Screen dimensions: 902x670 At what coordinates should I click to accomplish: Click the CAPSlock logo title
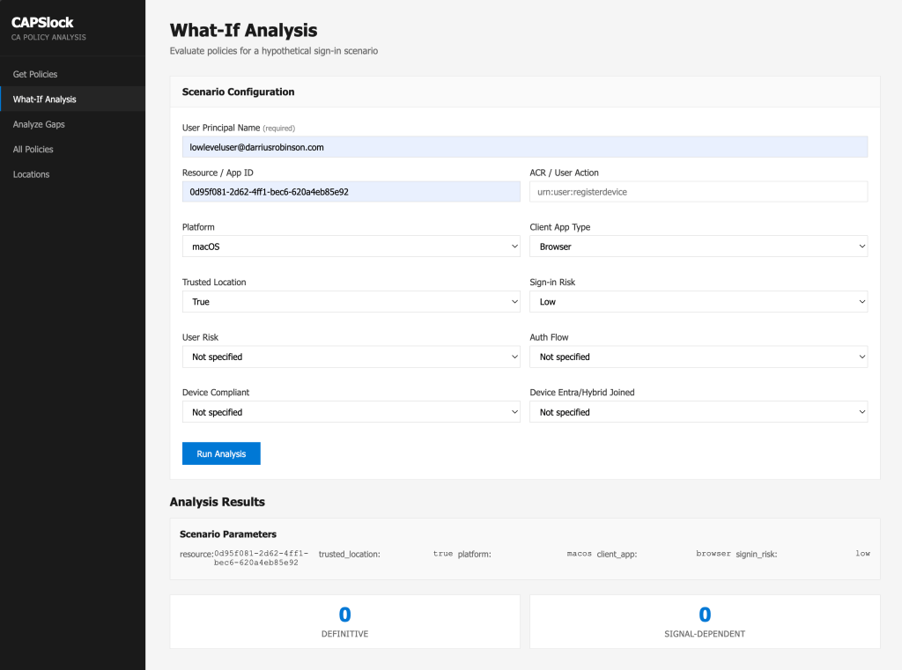[x=42, y=22]
